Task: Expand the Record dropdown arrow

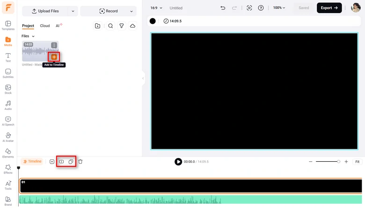Action: coord(131,11)
